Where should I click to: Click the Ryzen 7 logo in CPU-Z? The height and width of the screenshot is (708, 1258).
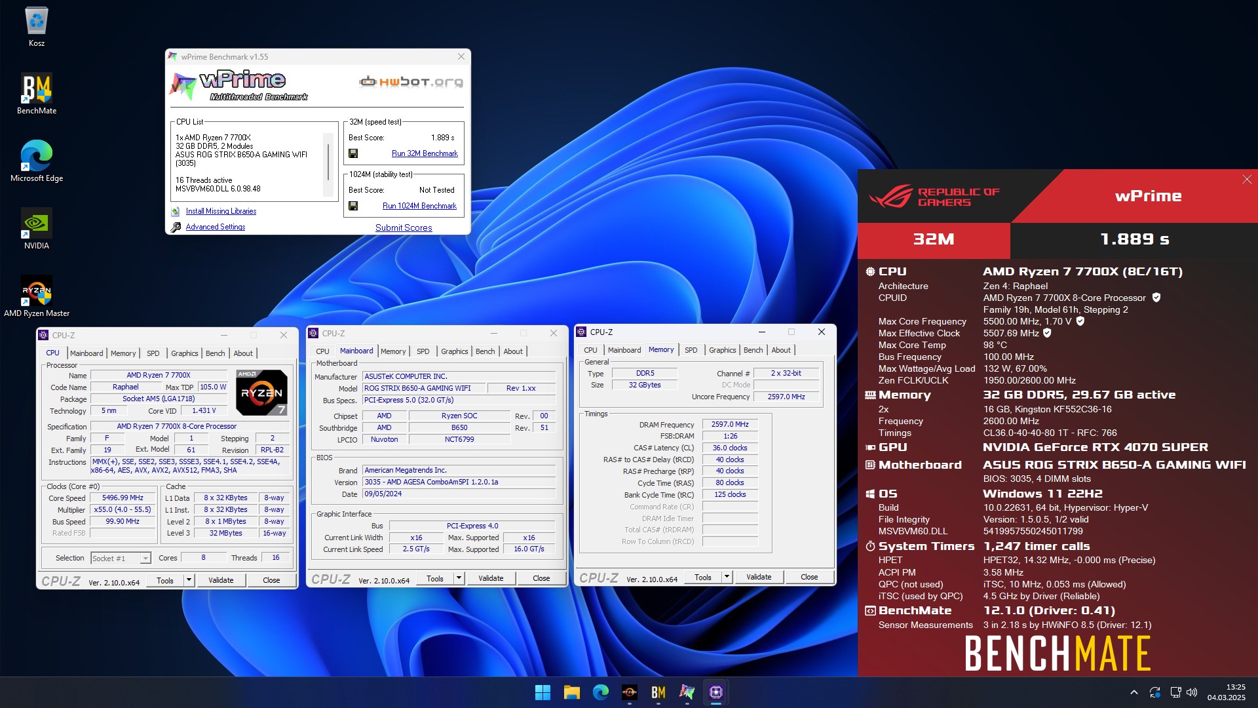click(261, 392)
